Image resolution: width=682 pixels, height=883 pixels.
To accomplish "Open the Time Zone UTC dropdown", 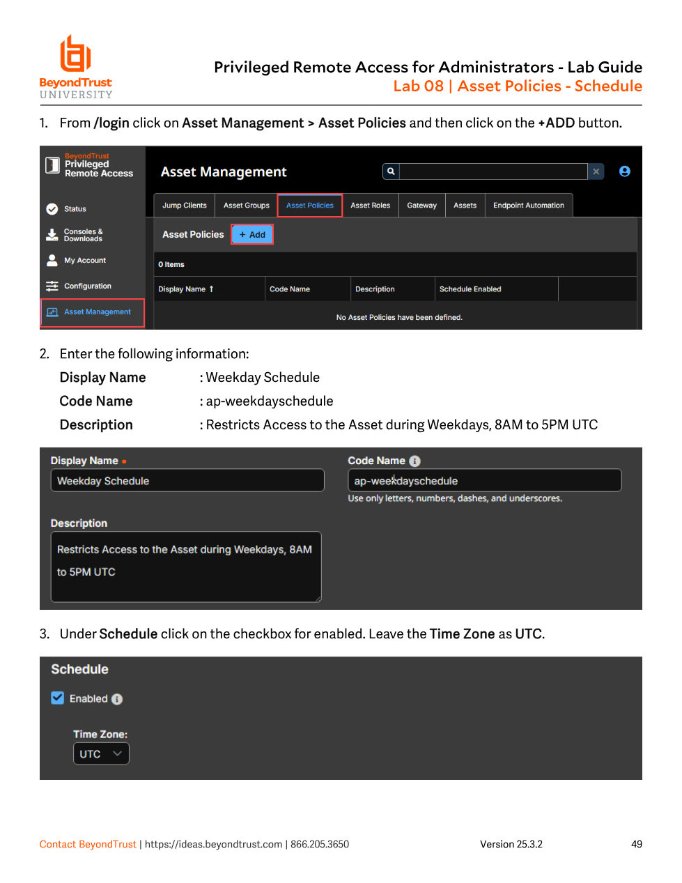I will [101, 754].
